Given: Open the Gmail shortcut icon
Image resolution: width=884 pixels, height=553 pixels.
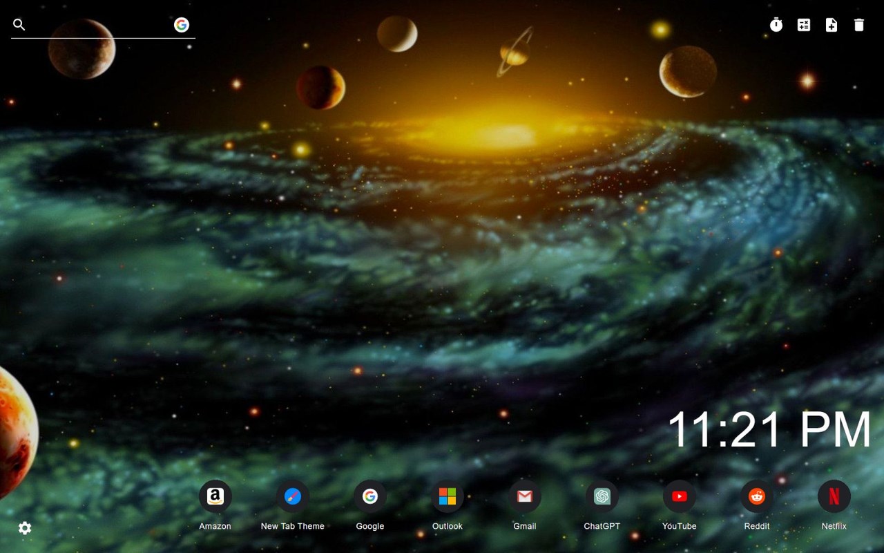Looking at the screenshot, I should pyautogui.click(x=525, y=496).
